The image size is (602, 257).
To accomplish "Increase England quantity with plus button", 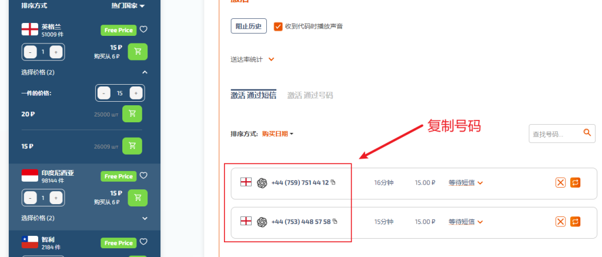I will click(56, 52).
